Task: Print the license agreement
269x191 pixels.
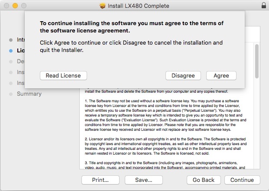Action: pyautogui.click(x=100, y=180)
